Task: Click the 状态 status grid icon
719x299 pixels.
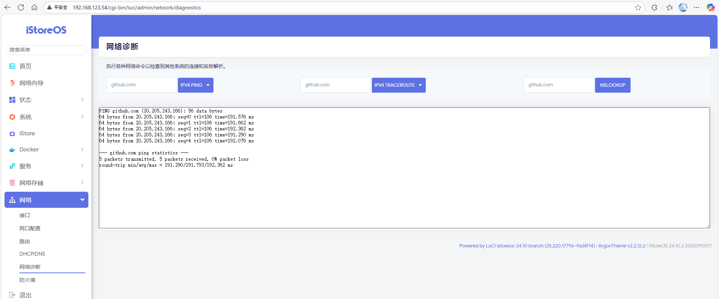Action: pyautogui.click(x=12, y=100)
